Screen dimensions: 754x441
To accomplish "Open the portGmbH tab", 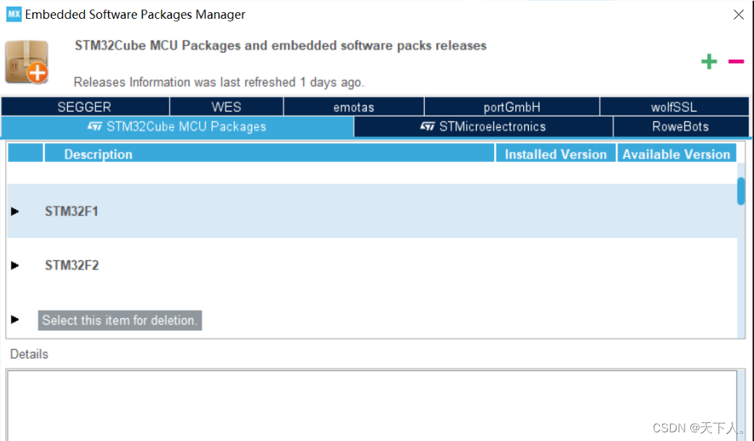I will [512, 107].
